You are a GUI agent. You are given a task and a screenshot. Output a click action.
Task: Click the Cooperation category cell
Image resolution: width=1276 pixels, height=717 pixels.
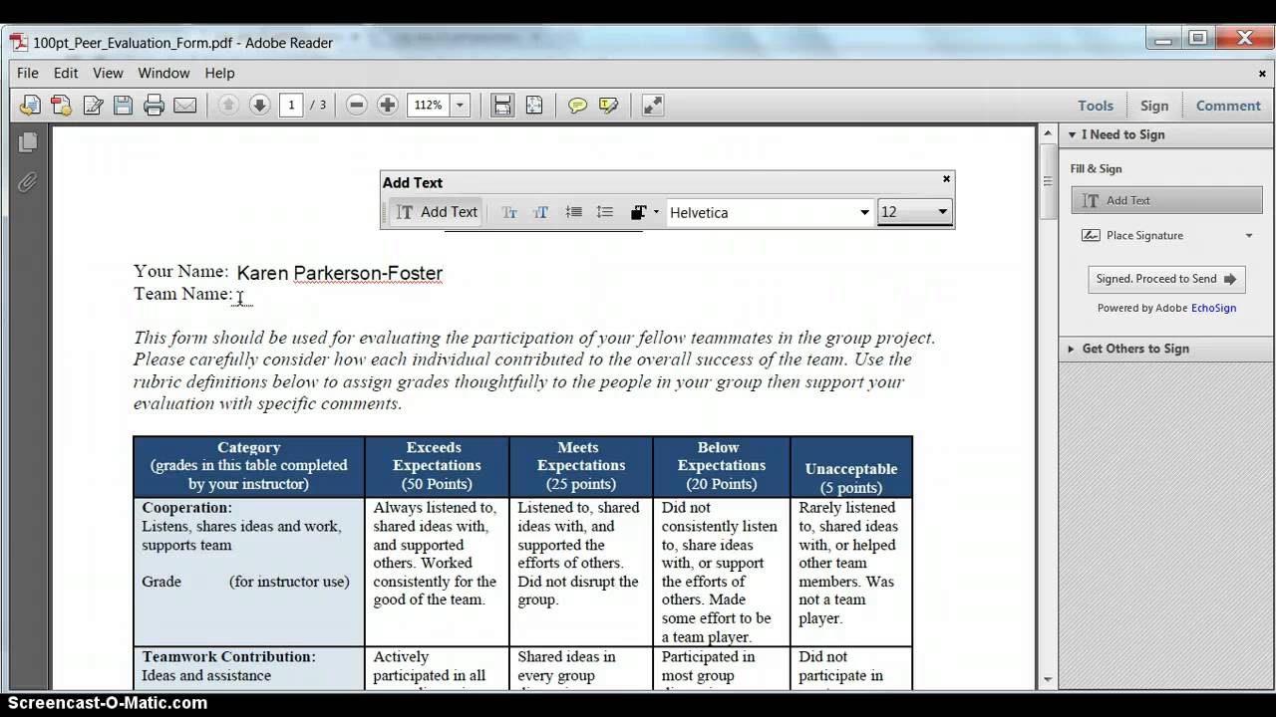point(249,572)
